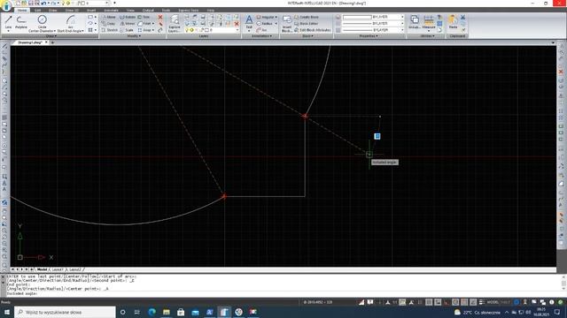Select the Trim tool
The width and height of the screenshot is (567, 318).
pyautogui.click(x=144, y=17)
